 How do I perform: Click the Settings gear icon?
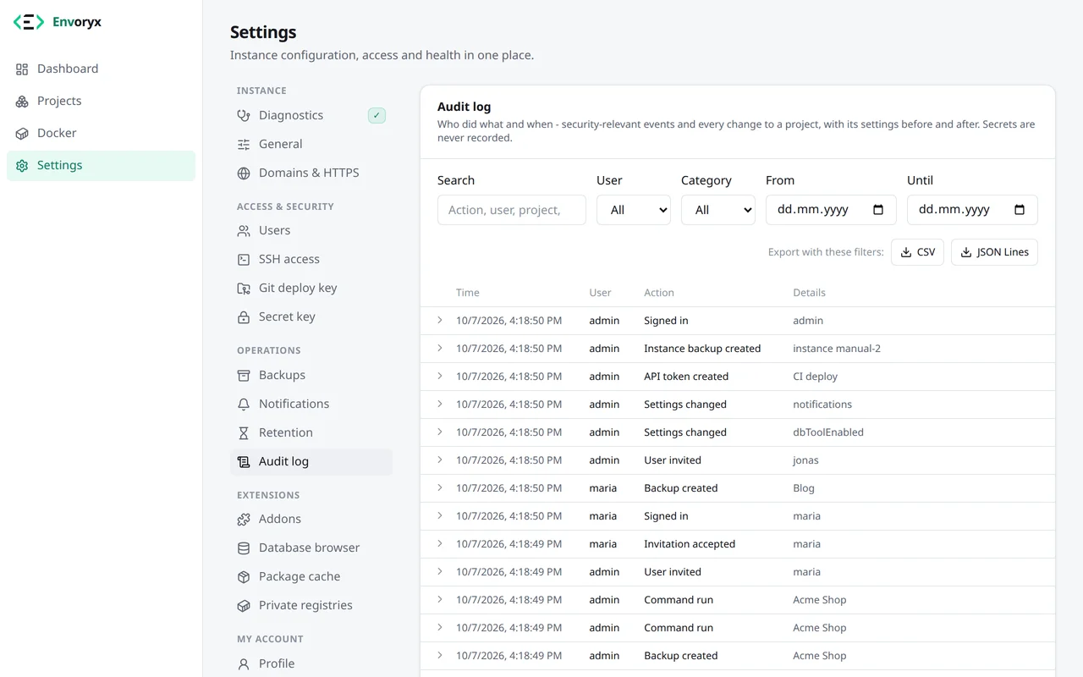(22, 165)
